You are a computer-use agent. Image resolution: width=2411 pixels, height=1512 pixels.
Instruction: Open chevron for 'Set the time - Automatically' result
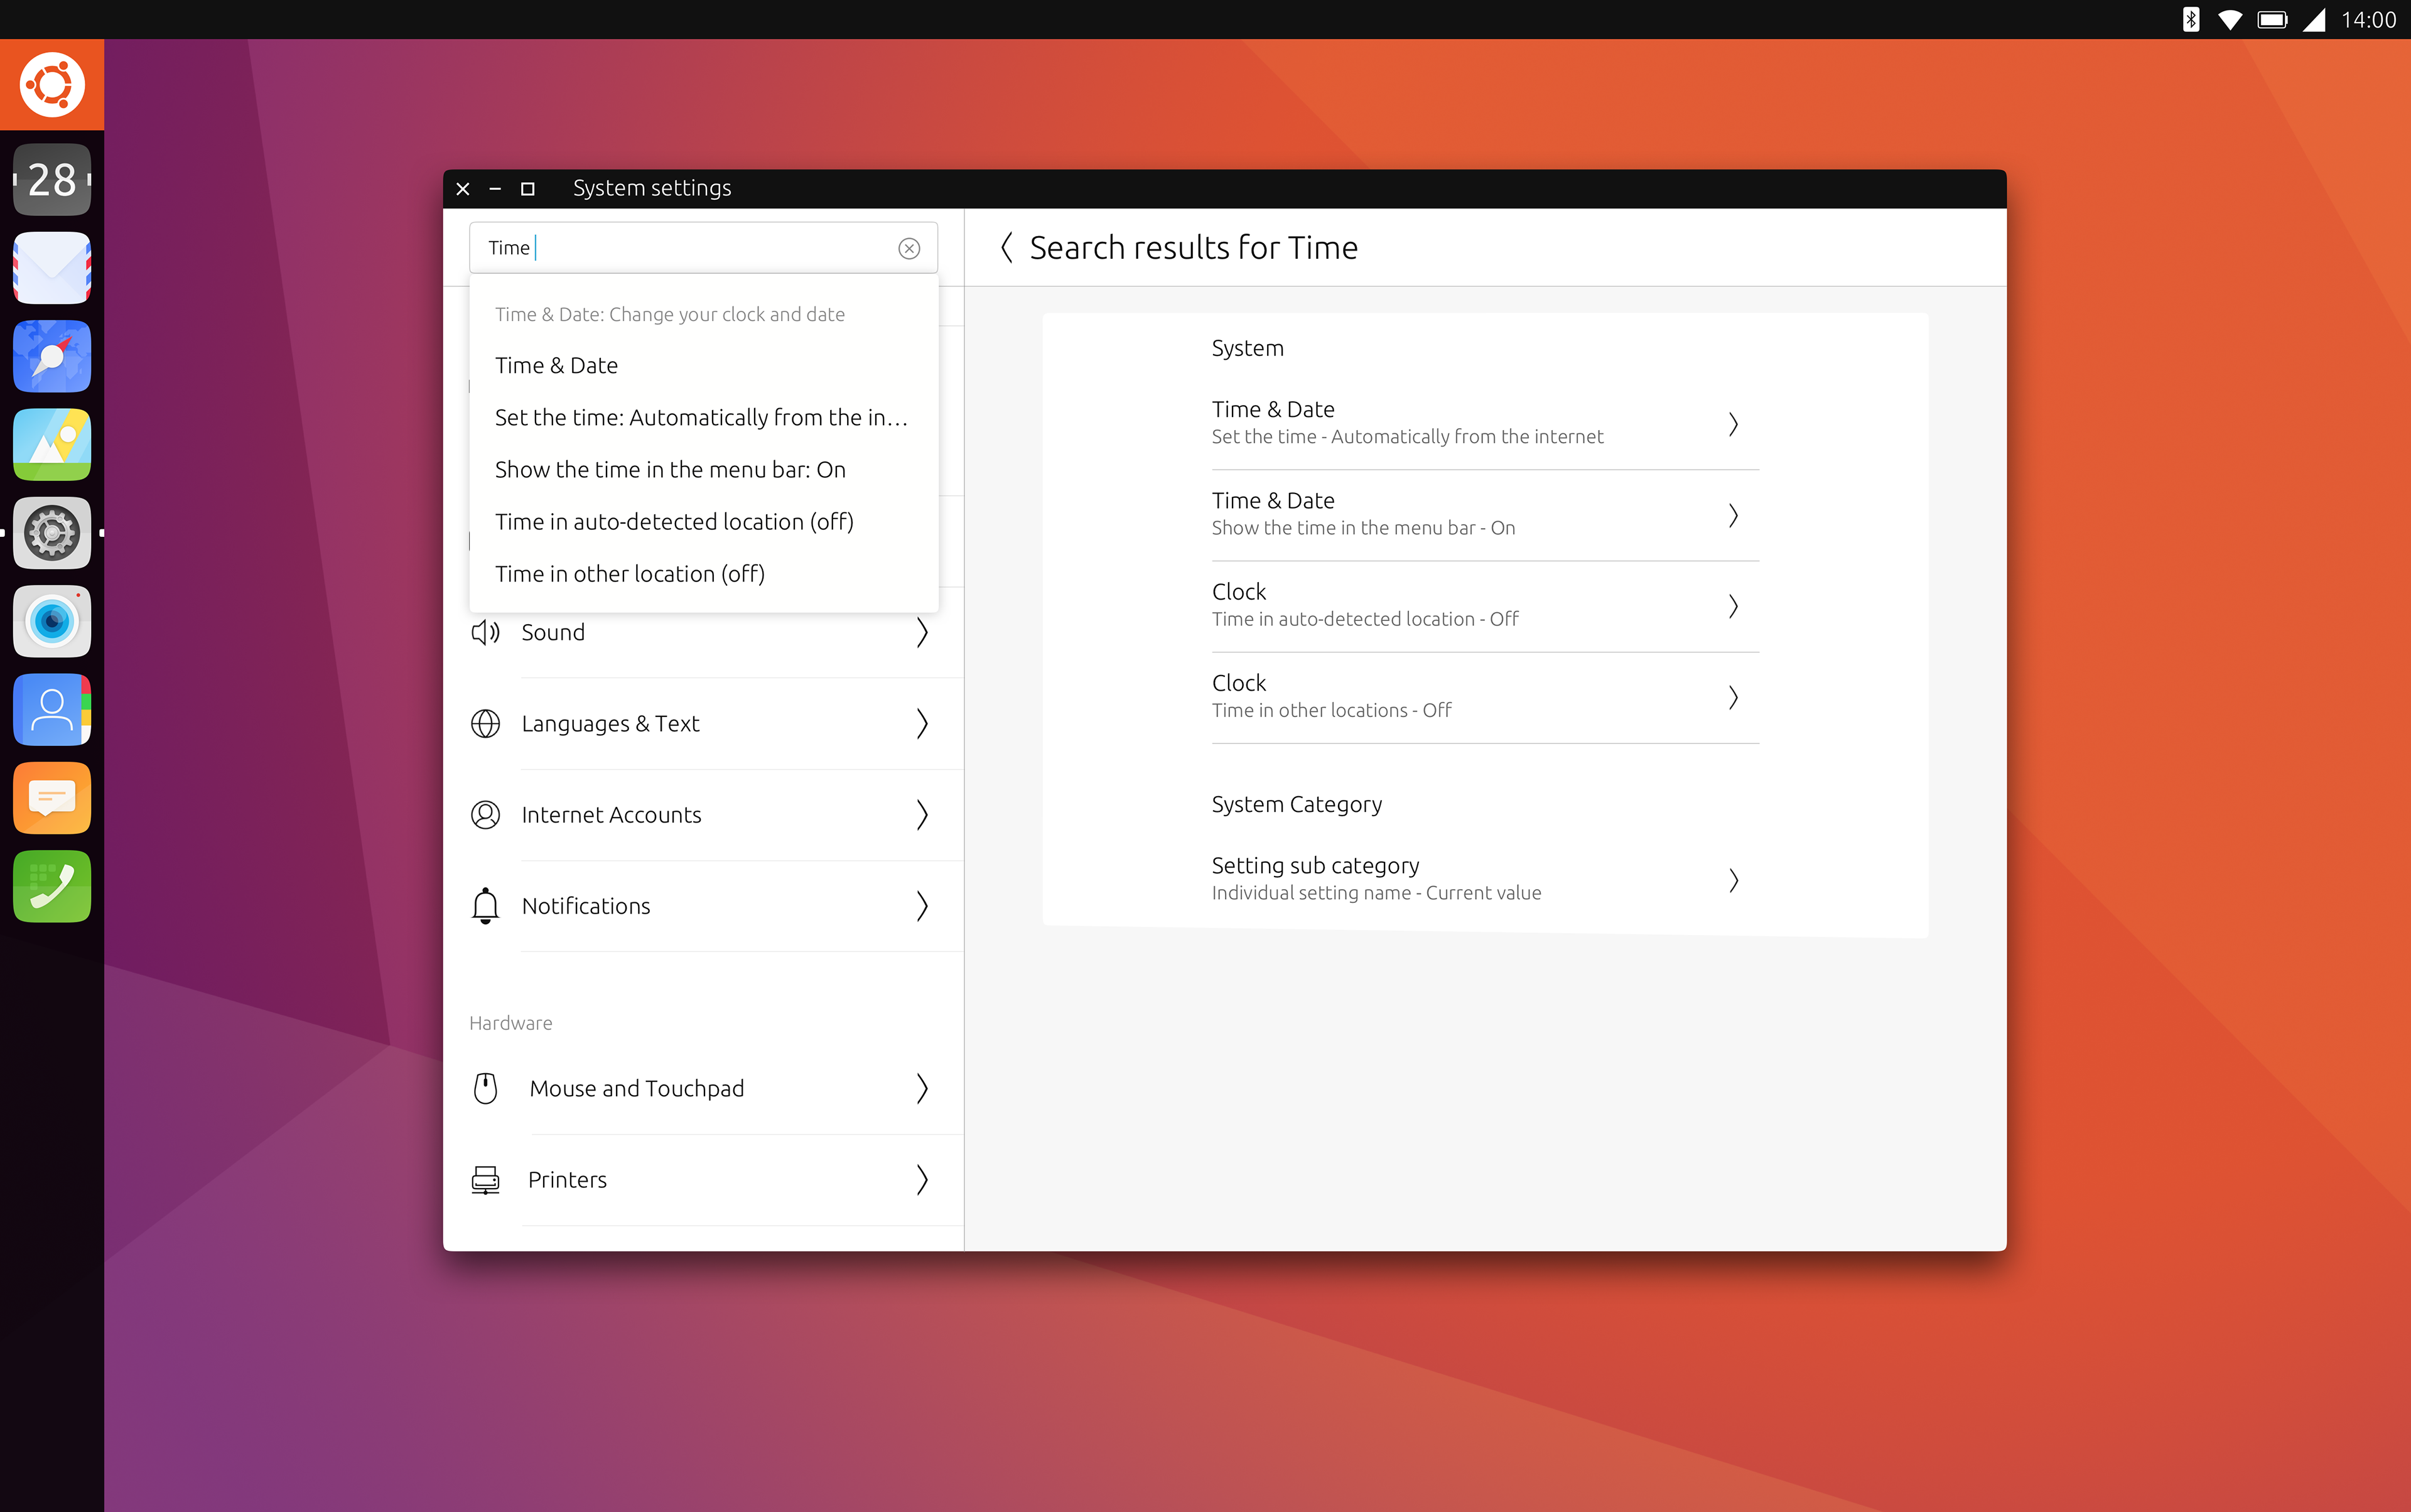(x=1733, y=424)
